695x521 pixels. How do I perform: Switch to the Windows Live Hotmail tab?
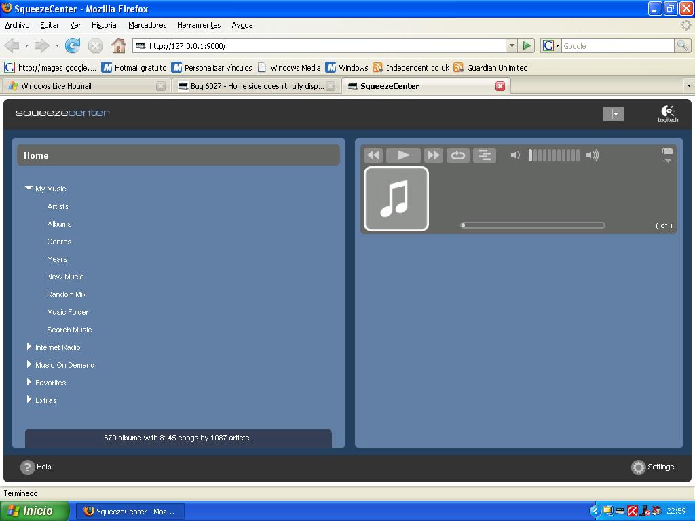click(56, 86)
